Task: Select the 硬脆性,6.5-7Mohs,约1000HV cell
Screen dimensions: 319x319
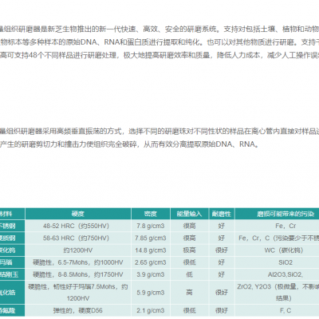Action: (x=78, y=262)
